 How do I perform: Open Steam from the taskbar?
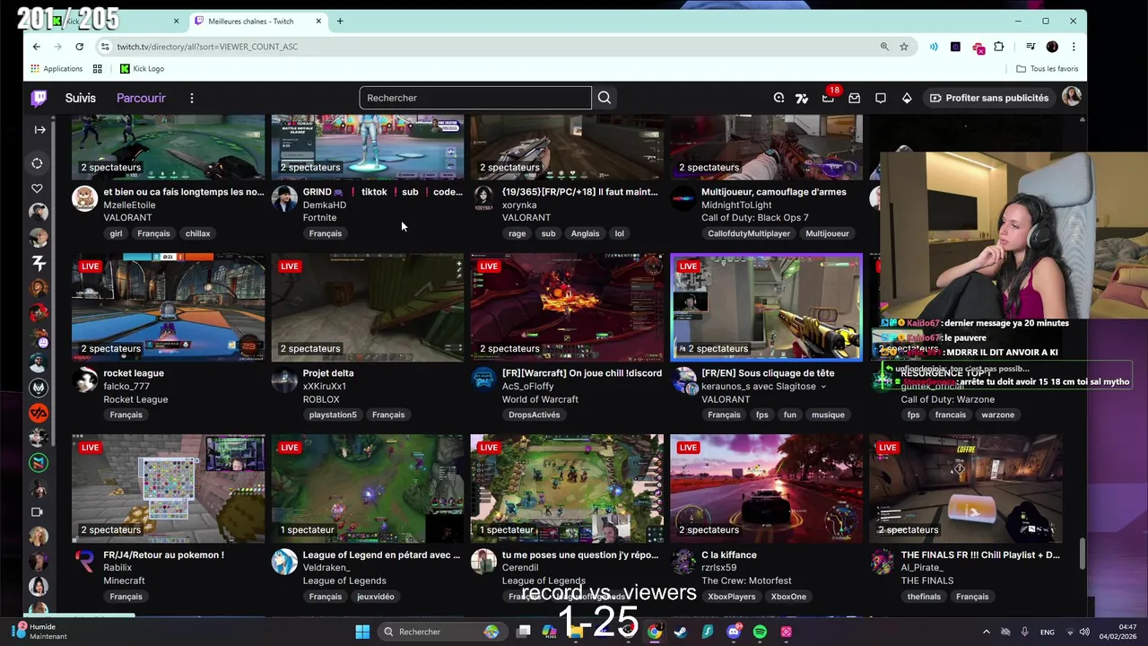coord(681,632)
